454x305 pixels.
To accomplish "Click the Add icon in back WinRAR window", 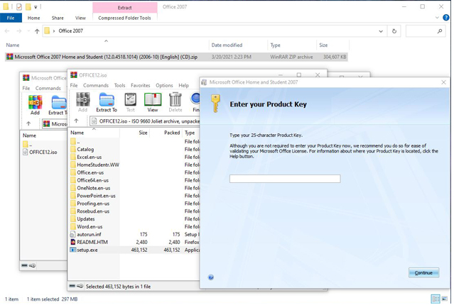I will pyautogui.click(x=35, y=105).
